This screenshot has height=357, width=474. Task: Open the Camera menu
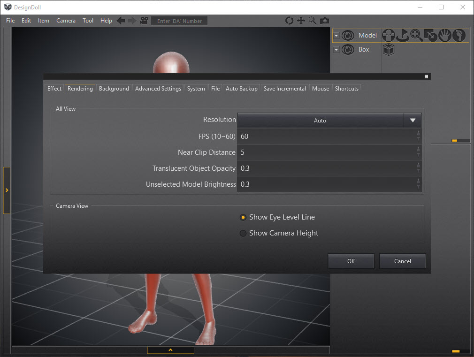pyautogui.click(x=66, y=21)
